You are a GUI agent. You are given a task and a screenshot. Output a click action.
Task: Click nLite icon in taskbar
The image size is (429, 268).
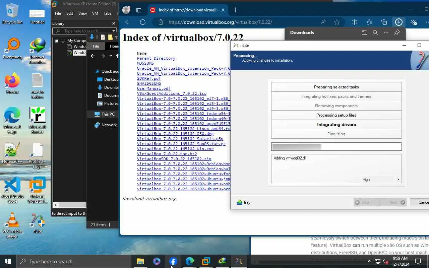[x=239, y=261]
